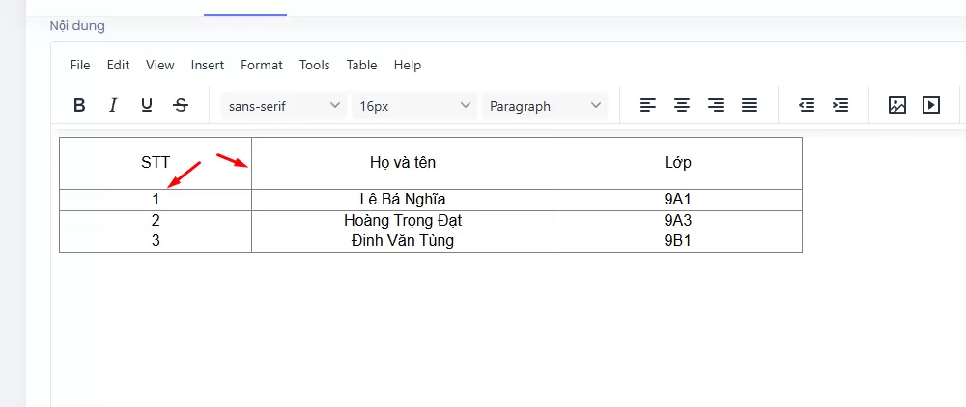Click the cell containing Lê Bá Nghĩa

click(402, 200)
